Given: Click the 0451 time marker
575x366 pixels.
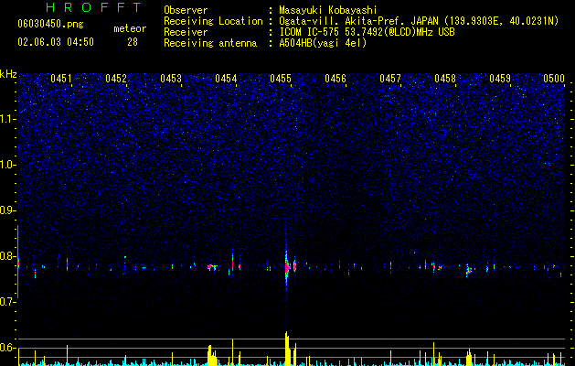Looking at the screenshot, I should pyautogui.click(x=61, y=79).
